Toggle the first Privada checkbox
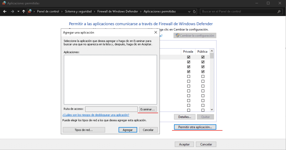The height and width of the screenshot is (150, 286). tap(189, 57)
